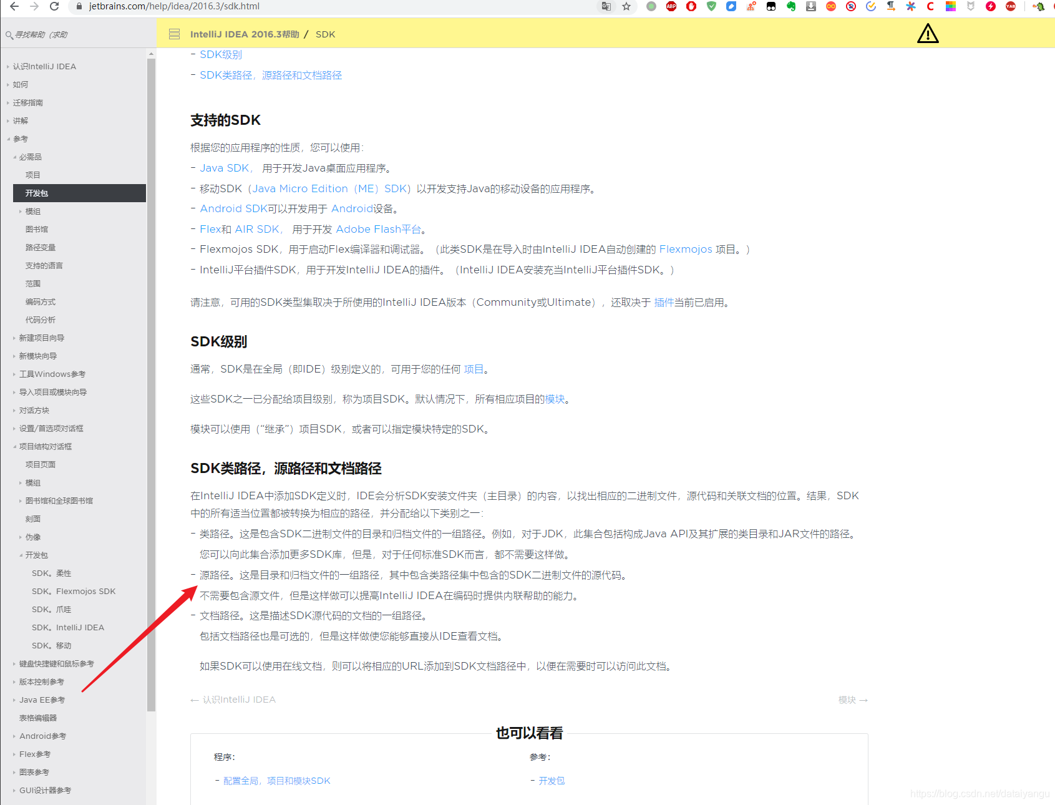
Task: Open the 插件 link in note paragraph
Action: tap(664, 303)
